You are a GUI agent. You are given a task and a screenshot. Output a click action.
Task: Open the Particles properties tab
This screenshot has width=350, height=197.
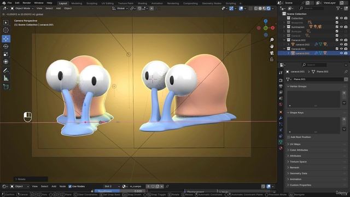click(x=281, y=124)
